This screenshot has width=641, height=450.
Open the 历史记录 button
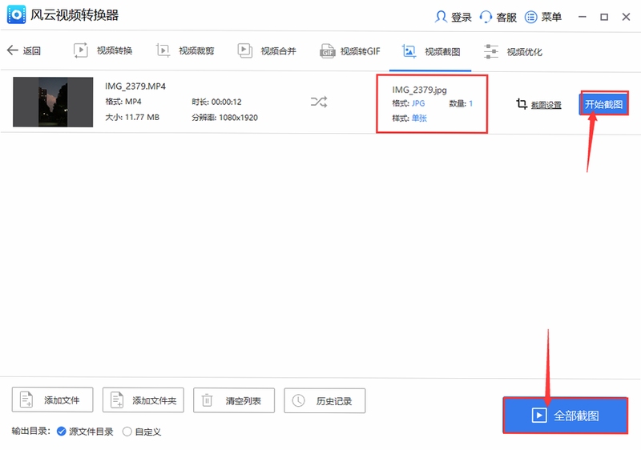tap(325, 400)
